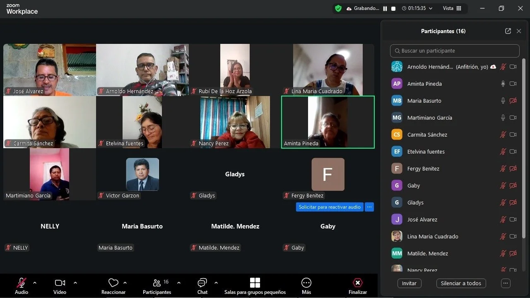Click the Participantes (16) panel title
530x298 pixels.
pyautogui.click(x=443, y=31)
